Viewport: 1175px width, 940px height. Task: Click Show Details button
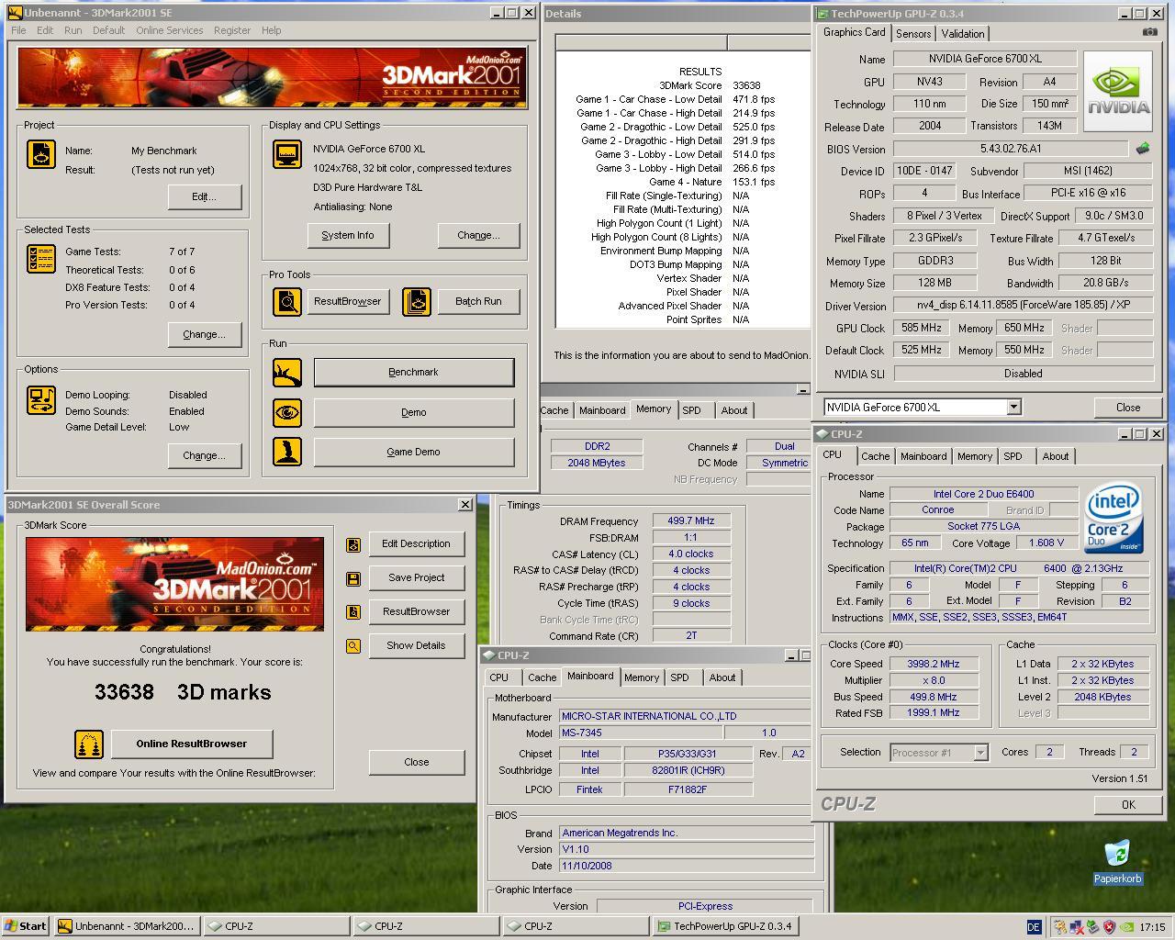coord(416,645)
